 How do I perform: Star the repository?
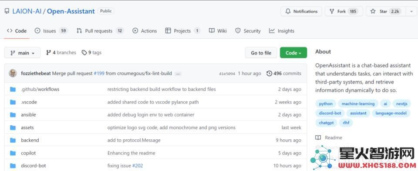[386, 11]
